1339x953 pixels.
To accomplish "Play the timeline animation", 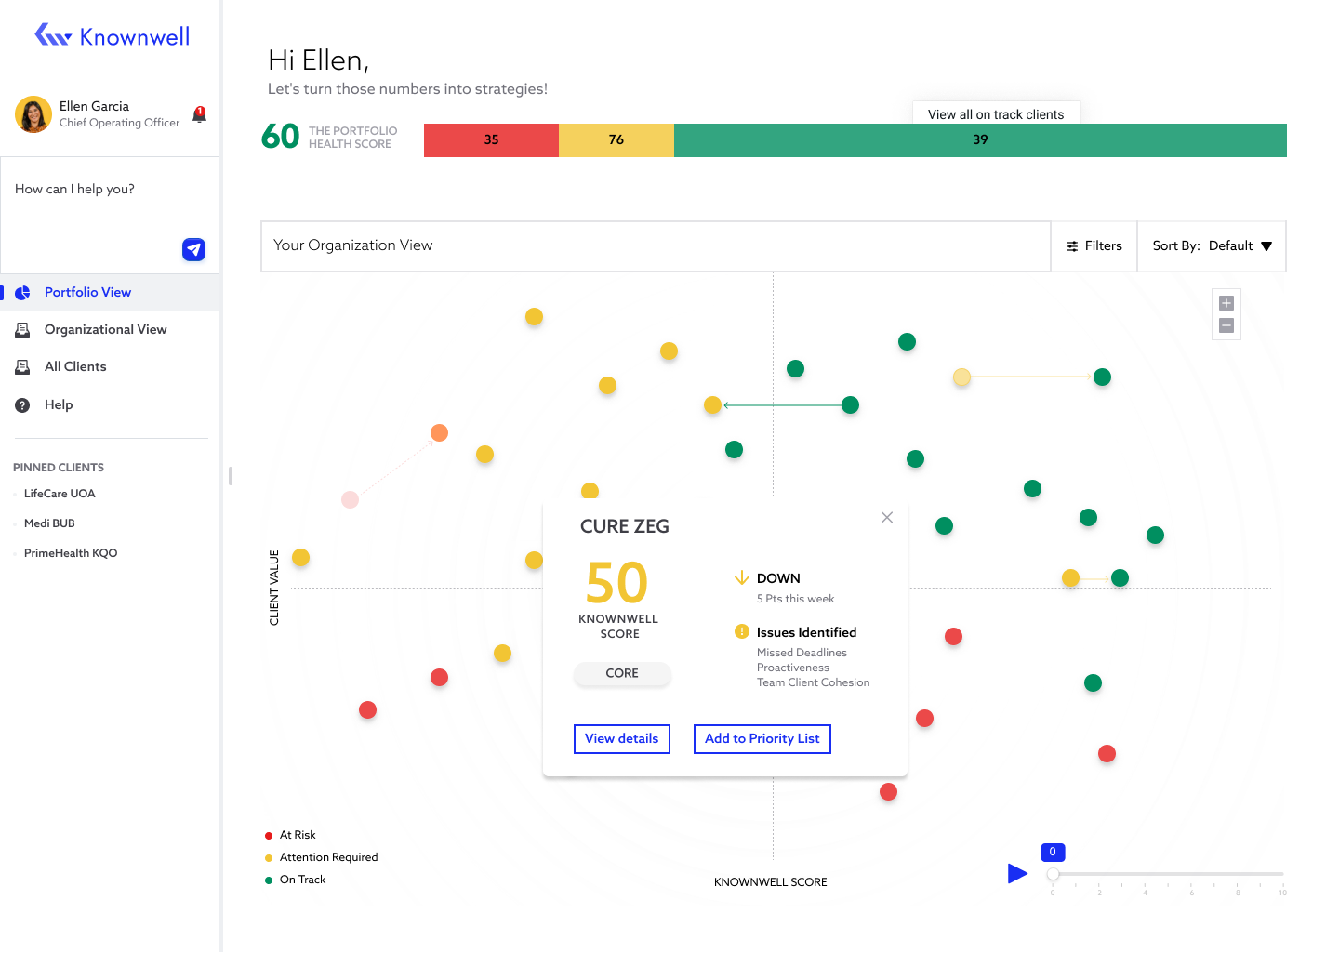I will pos(1017,873).
